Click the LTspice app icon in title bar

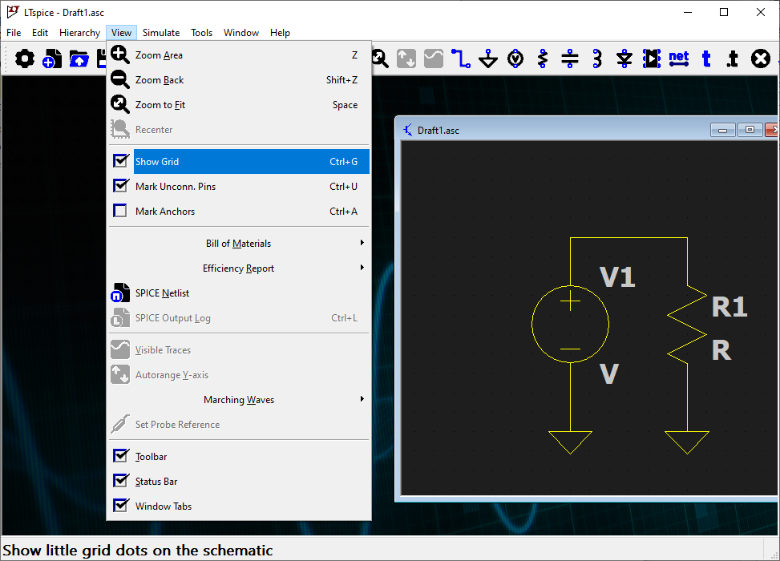13,12
